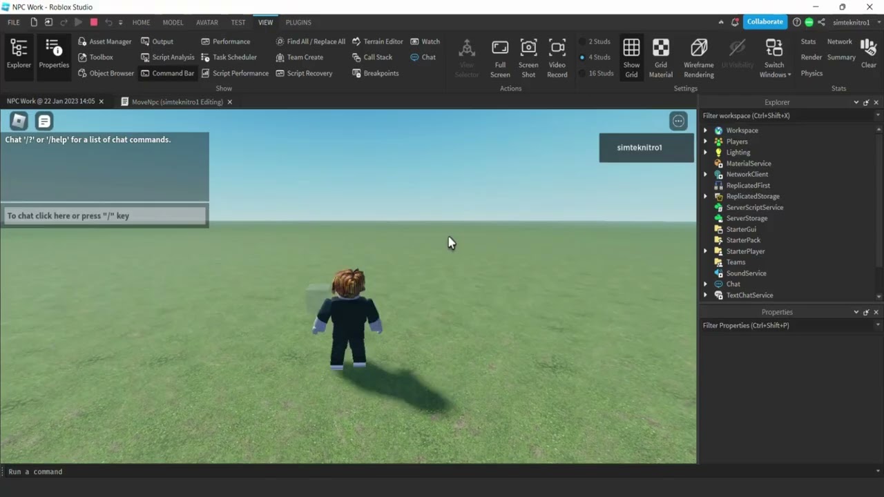The height and width of the screenshot is (497, 884).
Task: Click Find All / Replace All
Action: 310,41
